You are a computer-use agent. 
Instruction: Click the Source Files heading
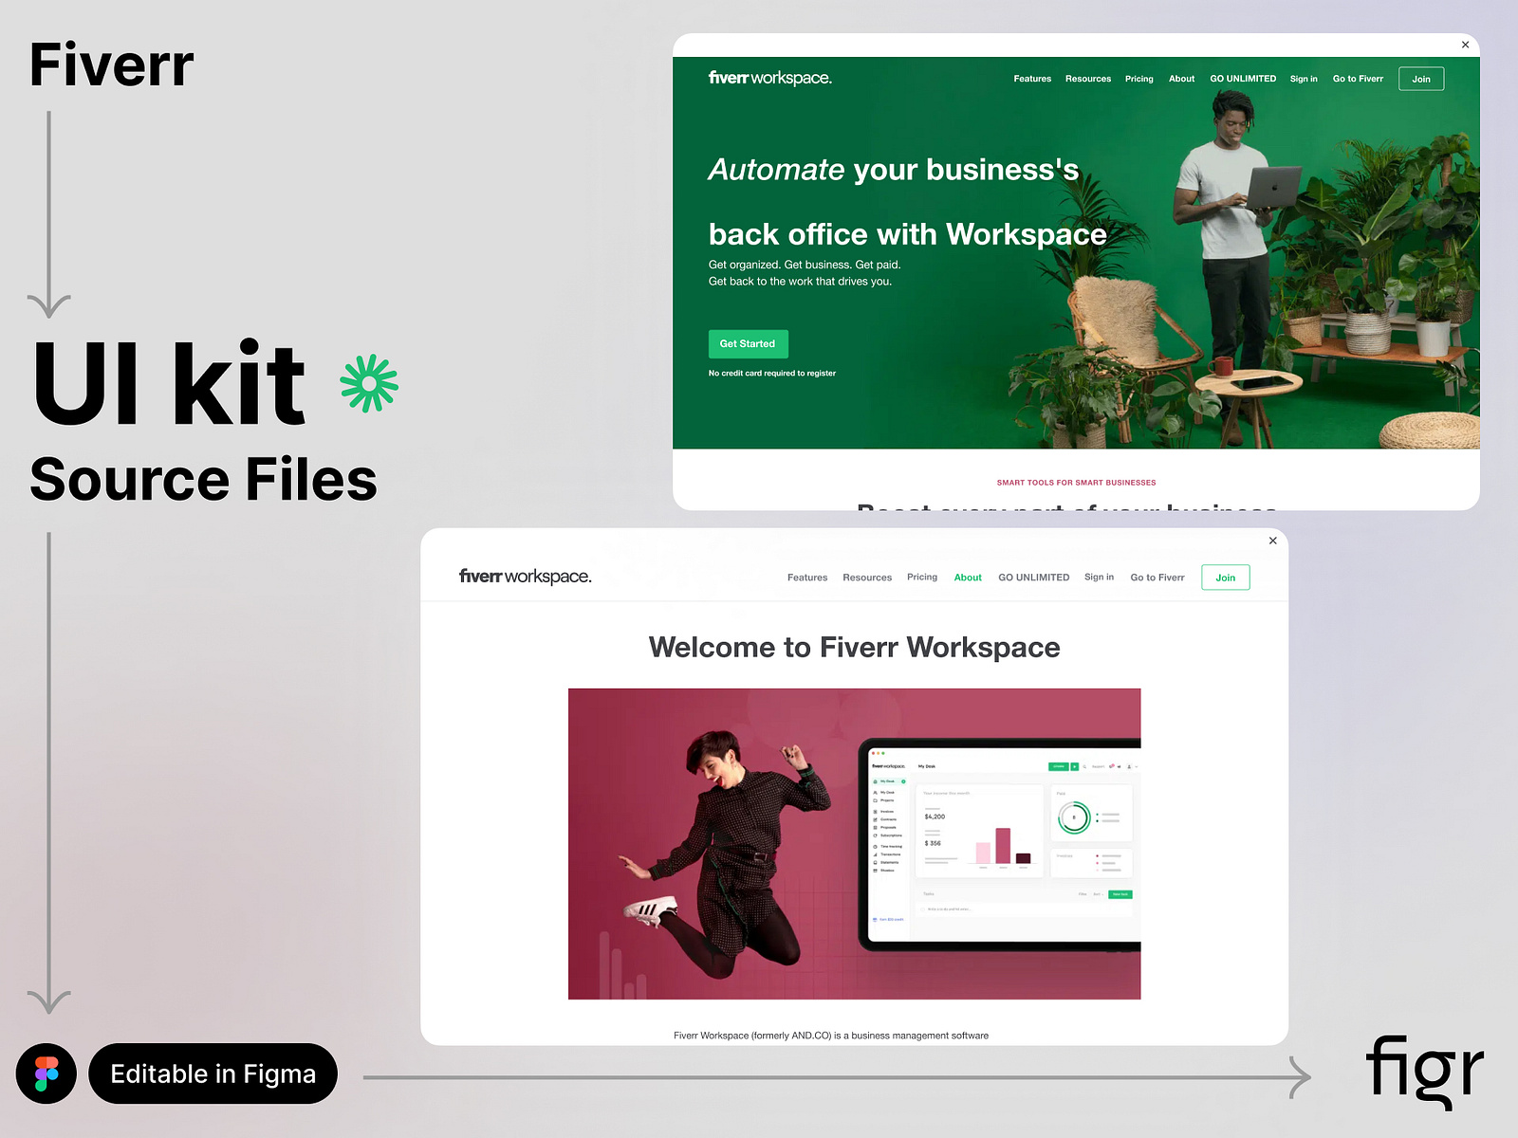204,479
